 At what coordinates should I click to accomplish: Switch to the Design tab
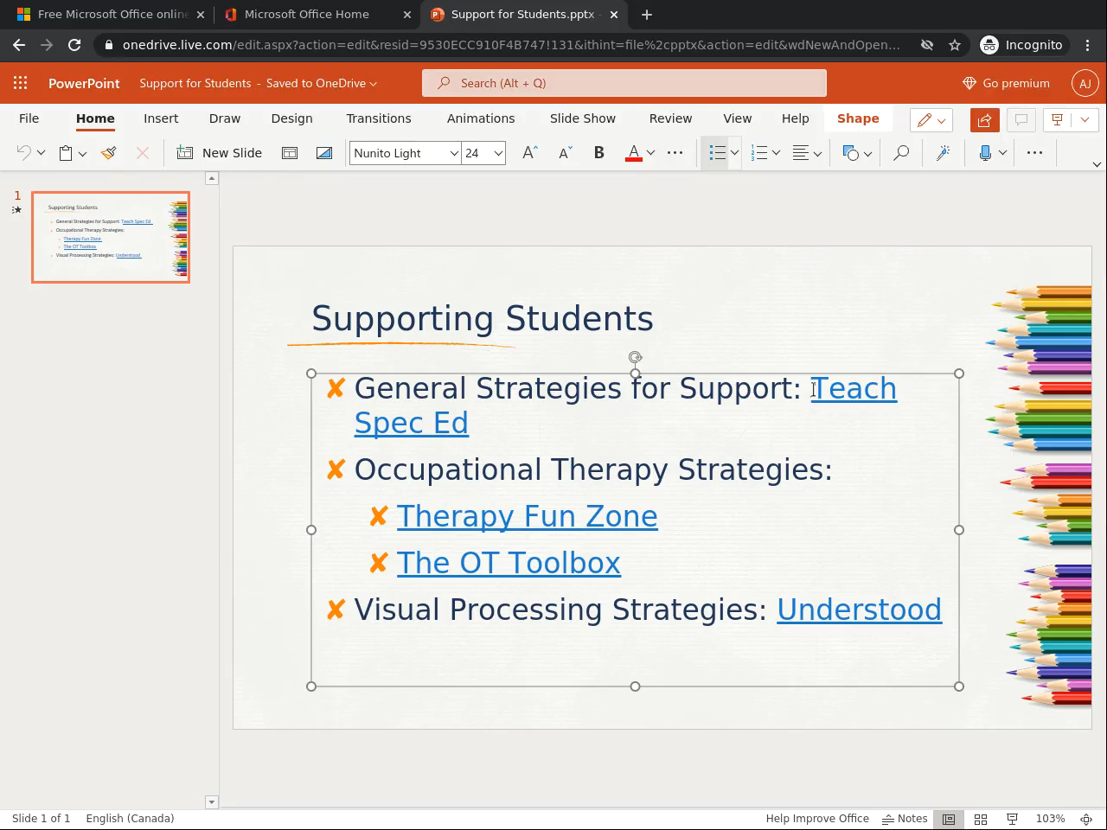coord(291,118)
